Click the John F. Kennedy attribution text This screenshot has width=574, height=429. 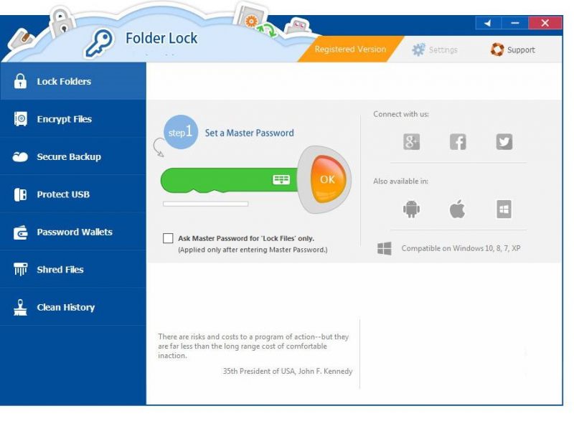click(x=288, y=371)
